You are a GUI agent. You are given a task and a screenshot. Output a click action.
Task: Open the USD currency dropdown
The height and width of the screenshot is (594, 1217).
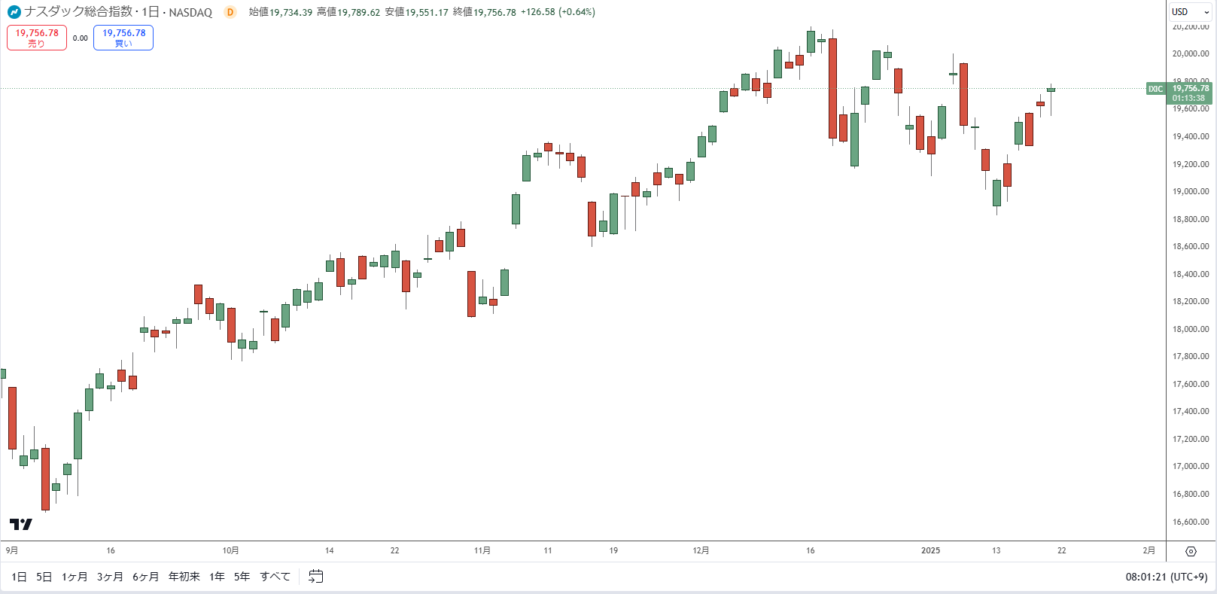[1191, 11]
